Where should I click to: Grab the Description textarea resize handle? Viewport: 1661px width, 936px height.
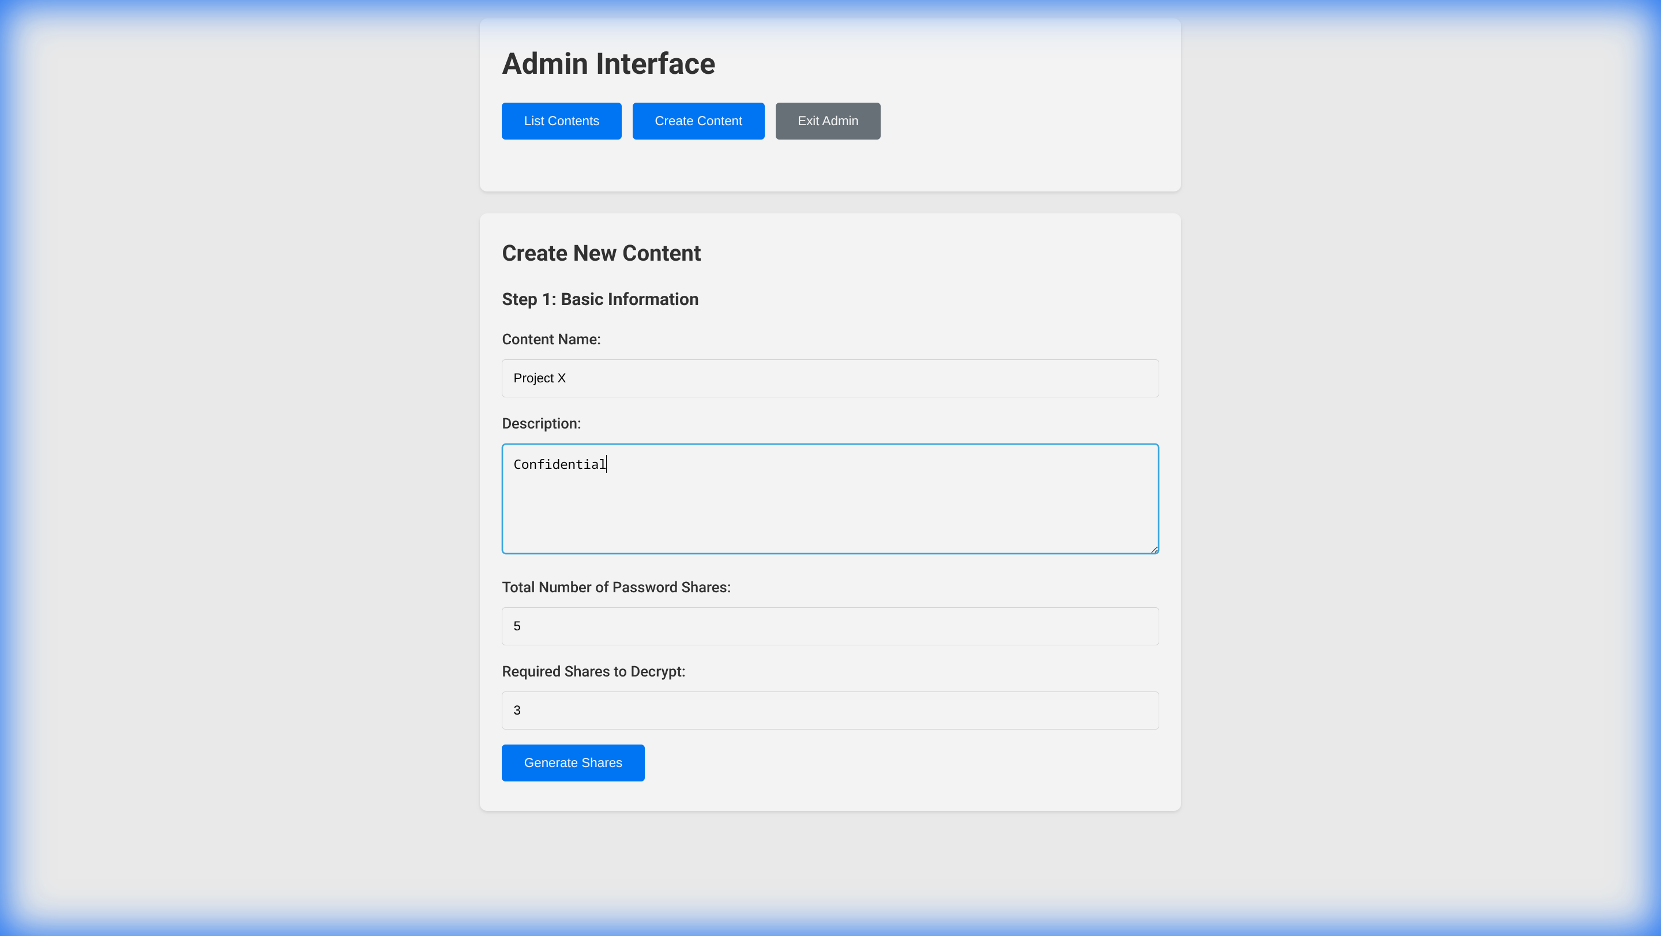tap(1153, 548)
